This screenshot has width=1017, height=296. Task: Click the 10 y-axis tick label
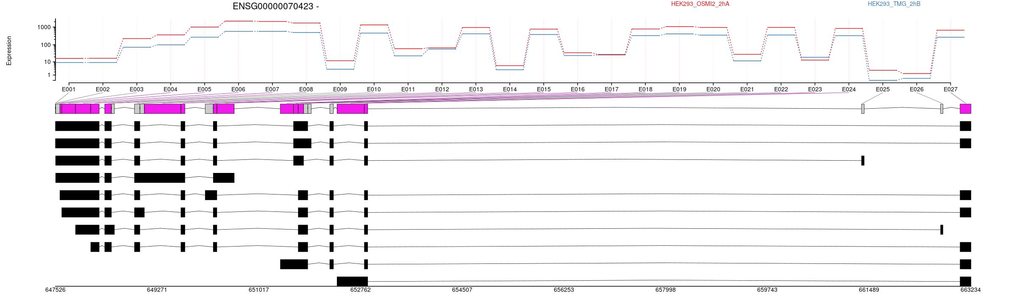47,62
